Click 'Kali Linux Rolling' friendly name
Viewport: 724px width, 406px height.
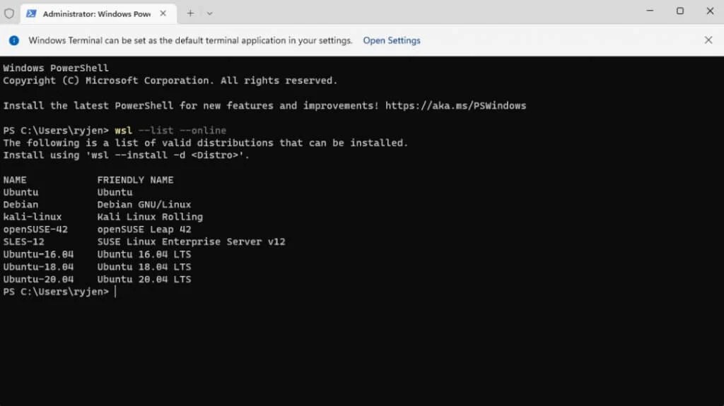[x=150, y=217]
